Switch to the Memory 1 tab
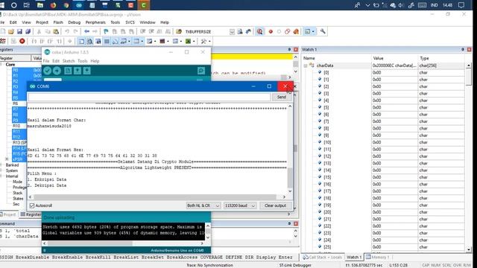This screenshot has height=268, width=477. click(377, 257)
